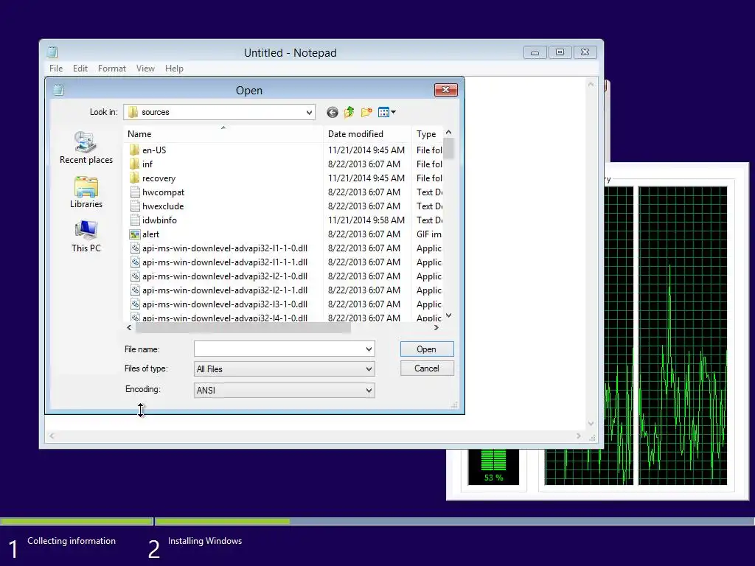Open the Files of type combo box

coord(284,369)
